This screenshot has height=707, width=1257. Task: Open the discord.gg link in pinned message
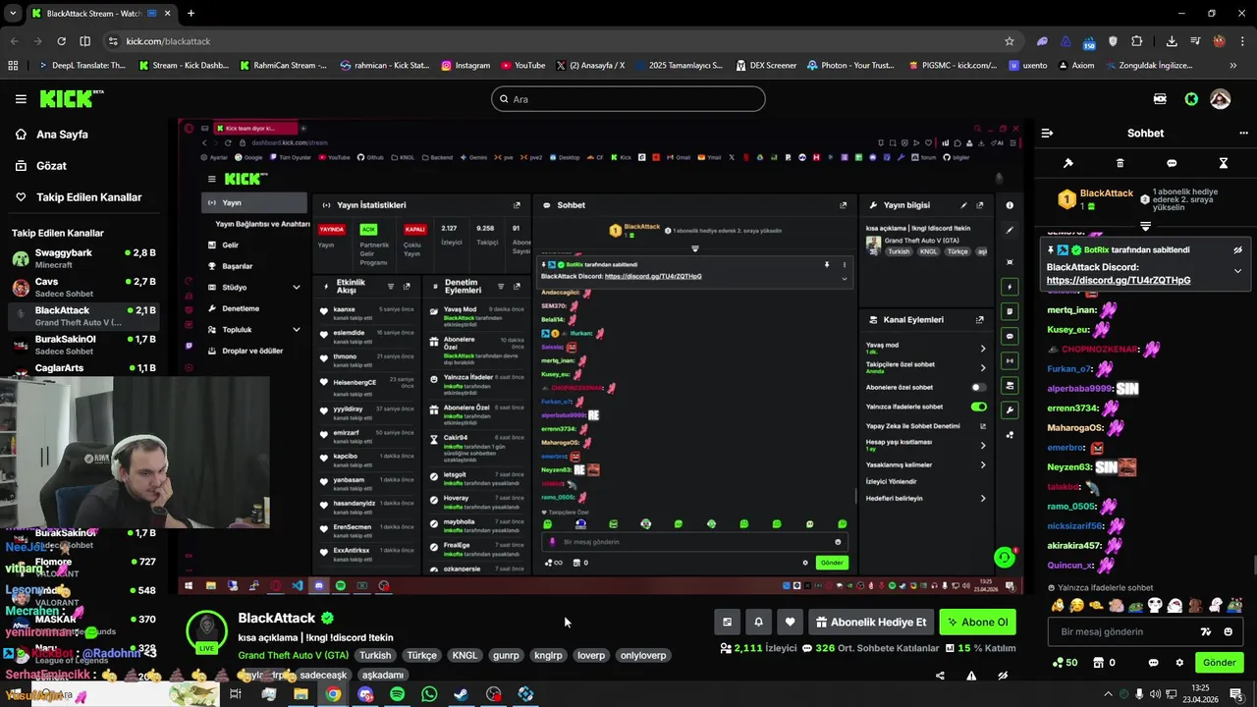(x=1119, y=281)
